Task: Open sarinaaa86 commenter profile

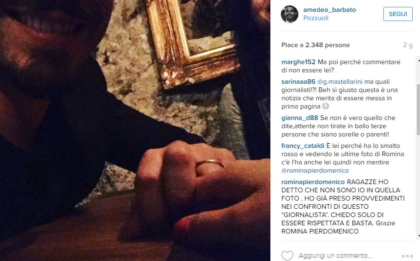Action: 298,82
